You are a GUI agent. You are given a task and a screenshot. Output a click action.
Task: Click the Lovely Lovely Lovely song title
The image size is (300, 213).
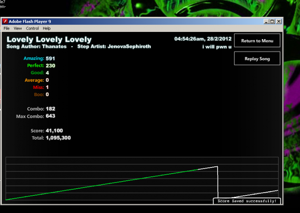(49, 39)
